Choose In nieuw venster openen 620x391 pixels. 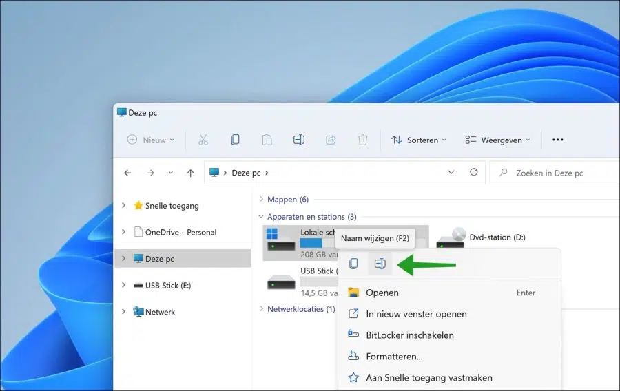450,314
